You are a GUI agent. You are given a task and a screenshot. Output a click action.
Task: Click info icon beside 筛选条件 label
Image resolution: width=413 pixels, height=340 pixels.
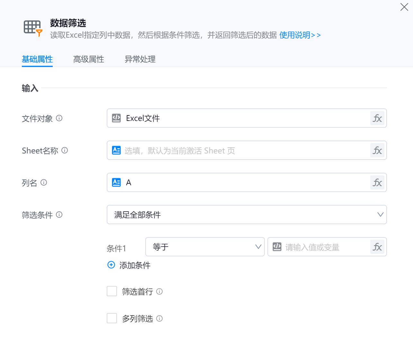[59, 215]
